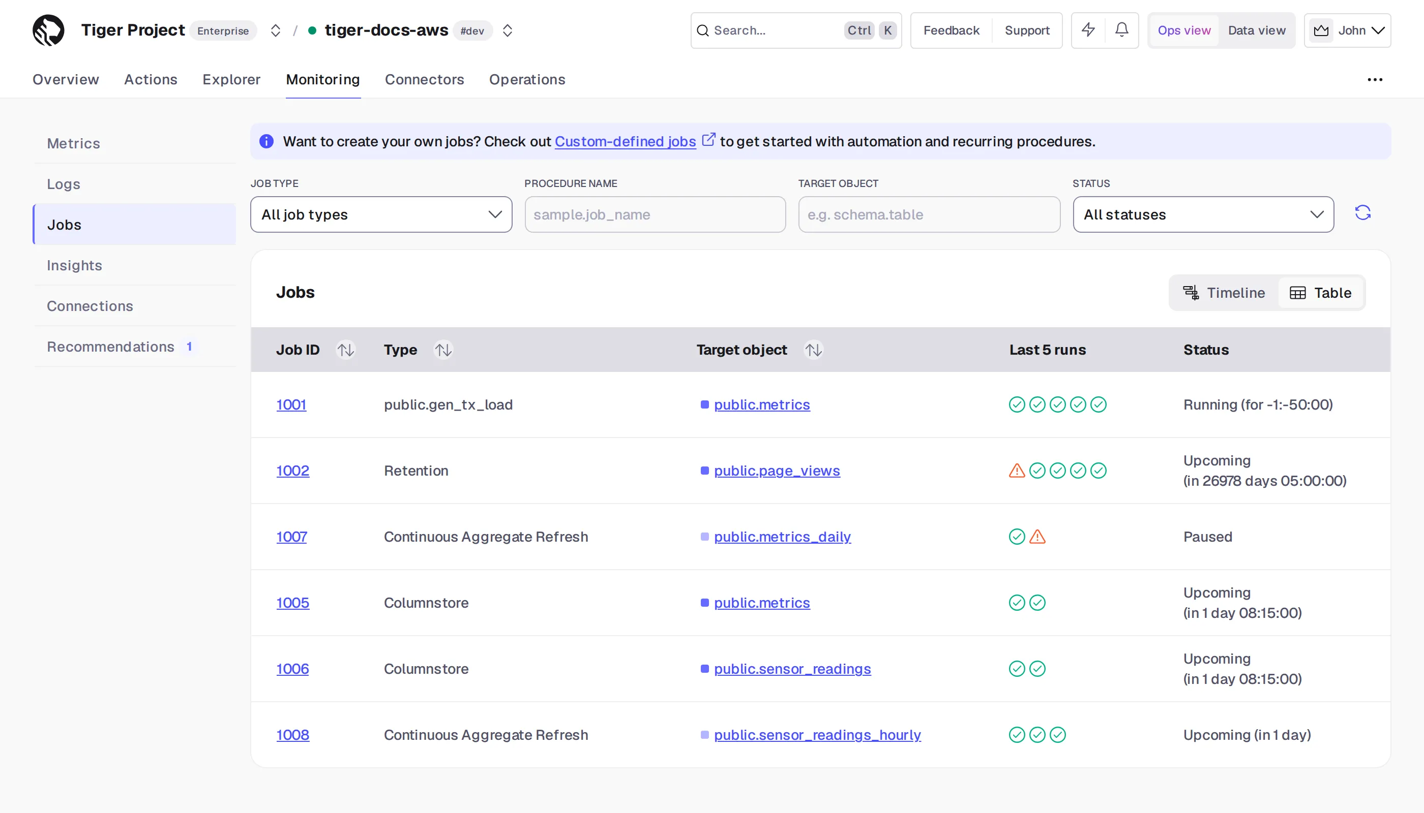This screenshot has width=1424, height=813.
Task: Click the search magnifier icon
Action: (x=703, y=30)
